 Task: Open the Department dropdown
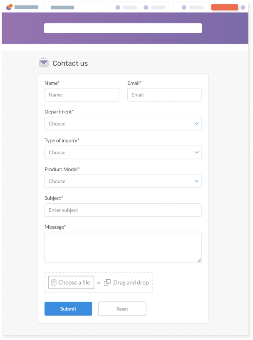(123, 123)
